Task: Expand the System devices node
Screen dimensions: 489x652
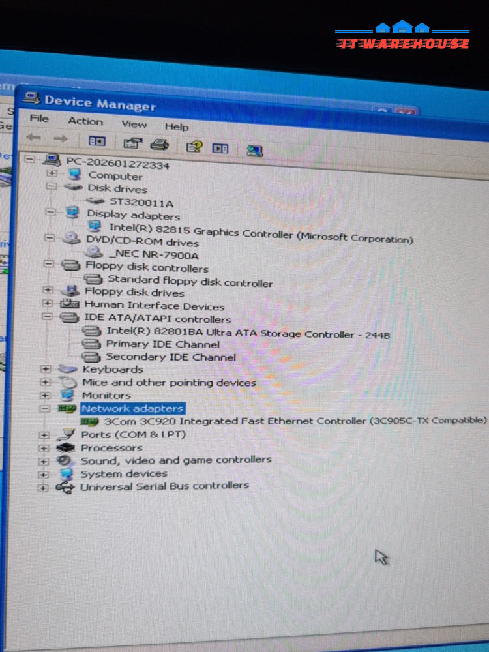Action: point(43,475)
